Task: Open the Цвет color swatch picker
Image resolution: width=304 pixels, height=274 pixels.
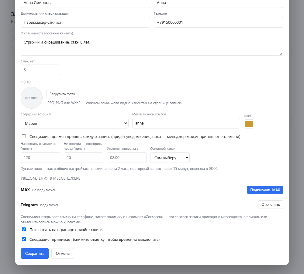Action: (x=249, y=124)
